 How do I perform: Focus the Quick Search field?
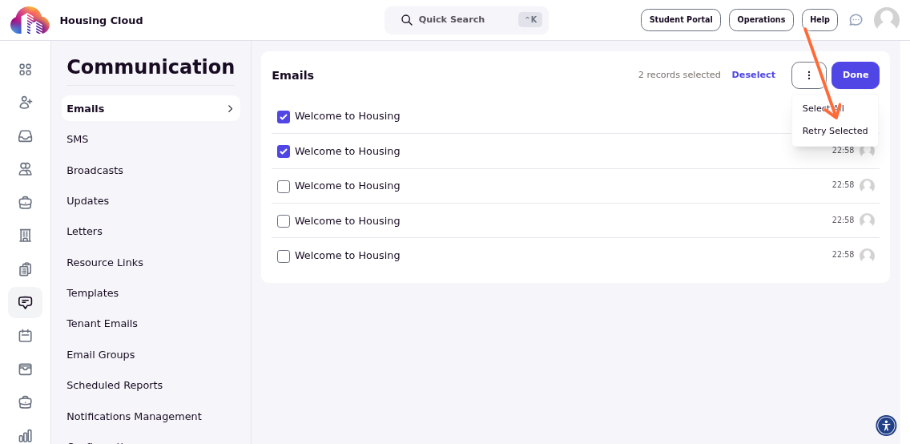pyautogui.click(x=466, y=20)
